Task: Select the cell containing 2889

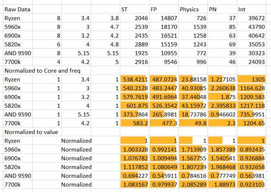Action: pyautogui.click(x=135, y=44)
